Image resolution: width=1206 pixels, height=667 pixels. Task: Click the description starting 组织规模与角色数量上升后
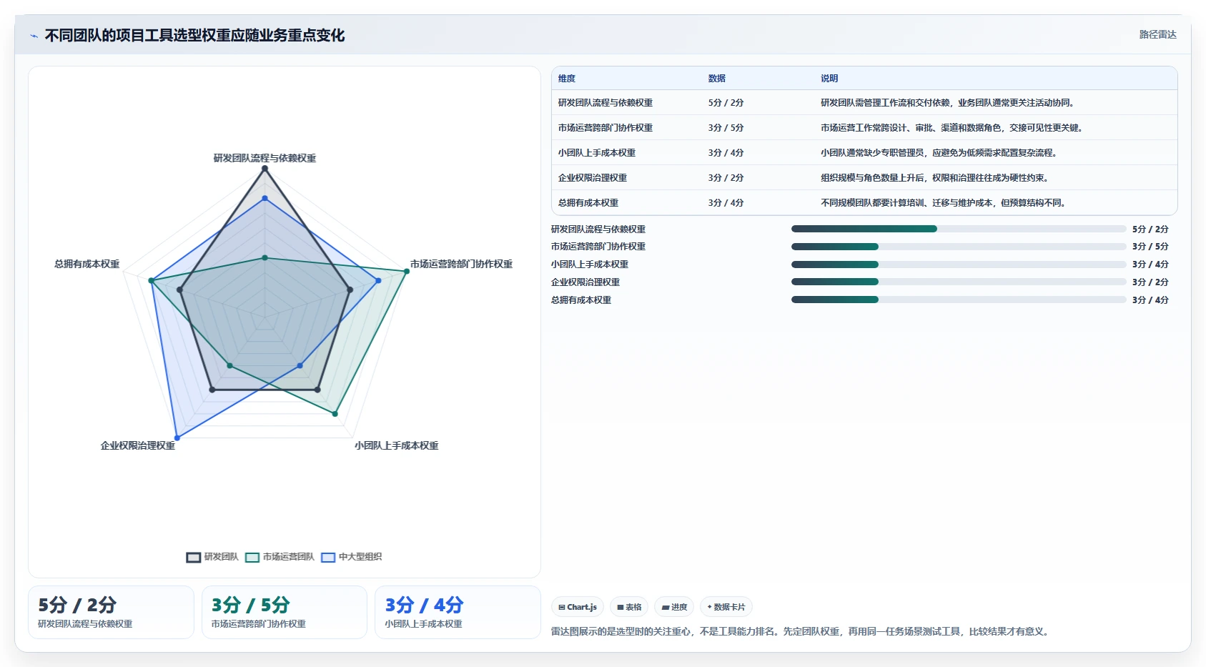(936, 178)
